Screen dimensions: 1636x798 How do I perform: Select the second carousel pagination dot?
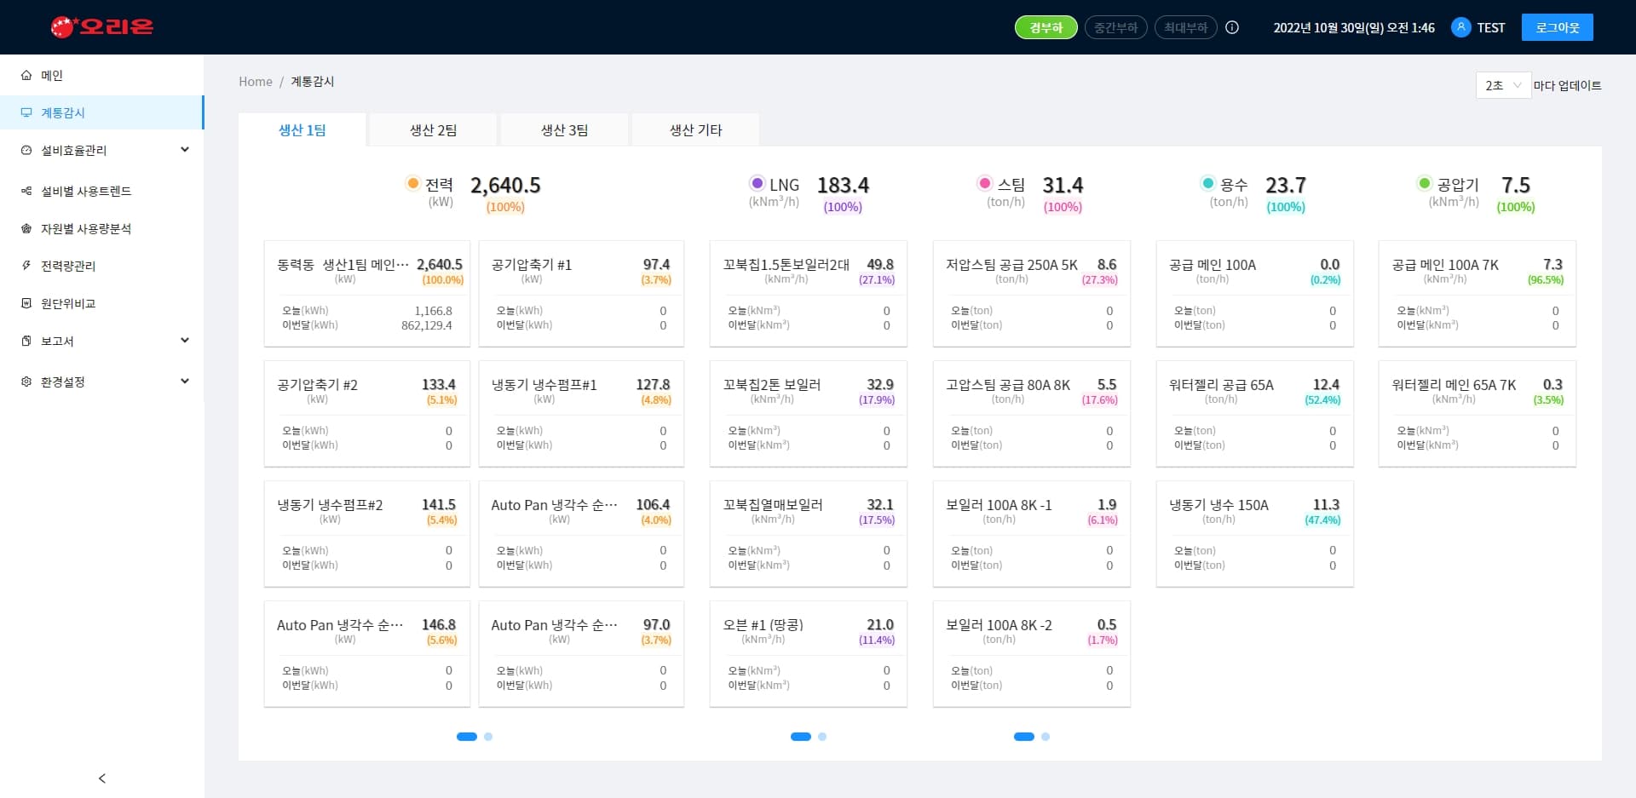pos(488,736)
